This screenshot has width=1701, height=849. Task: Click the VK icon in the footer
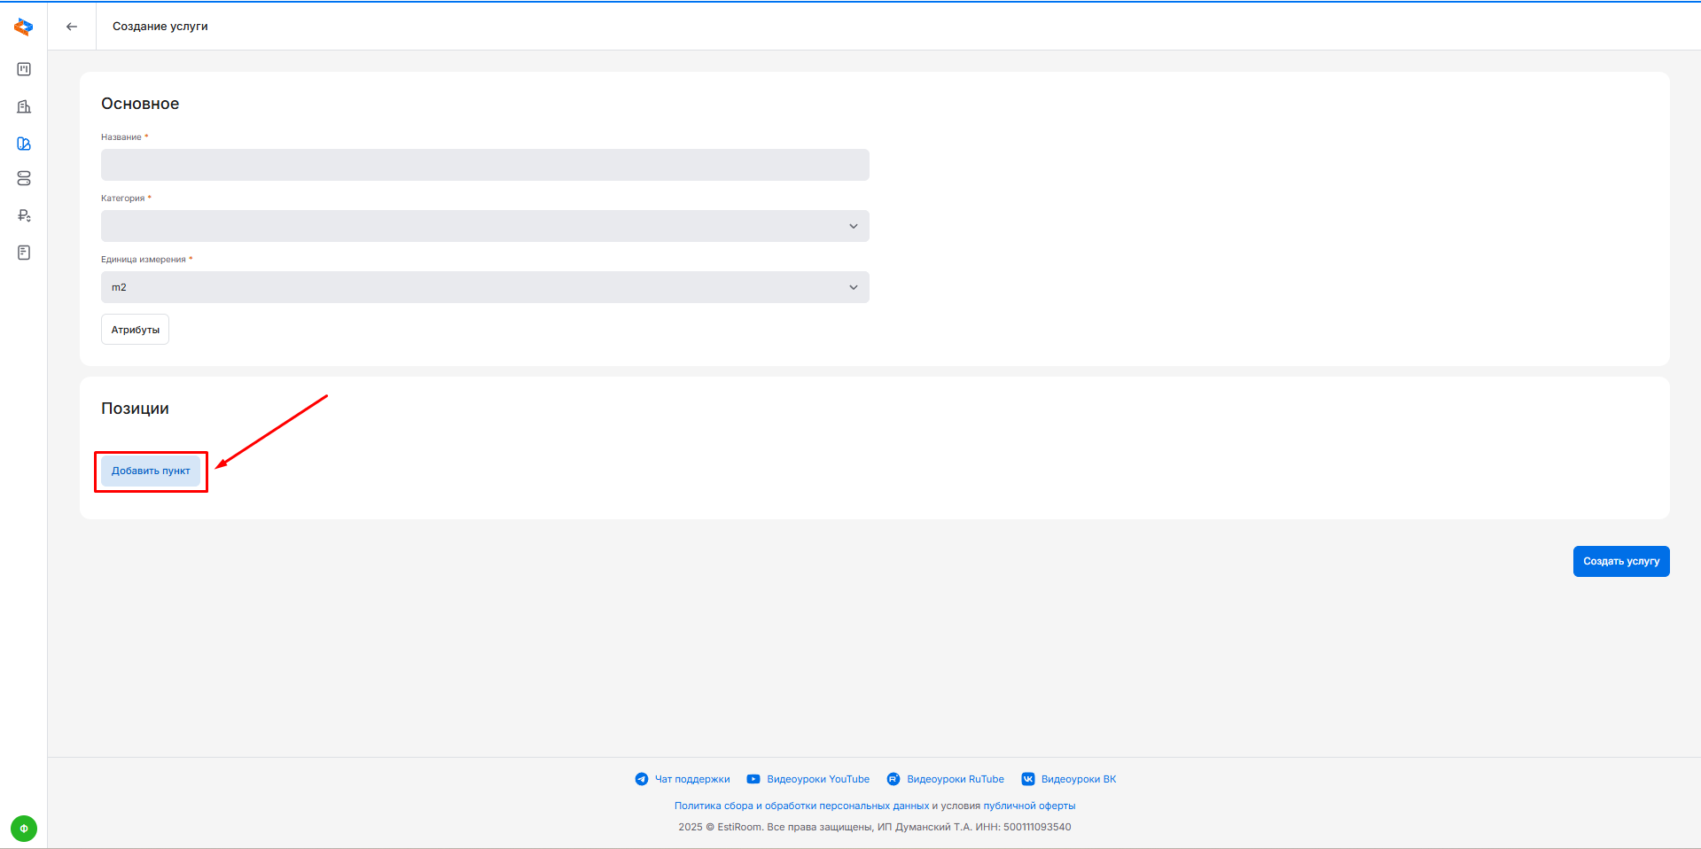pos(1028,779)
